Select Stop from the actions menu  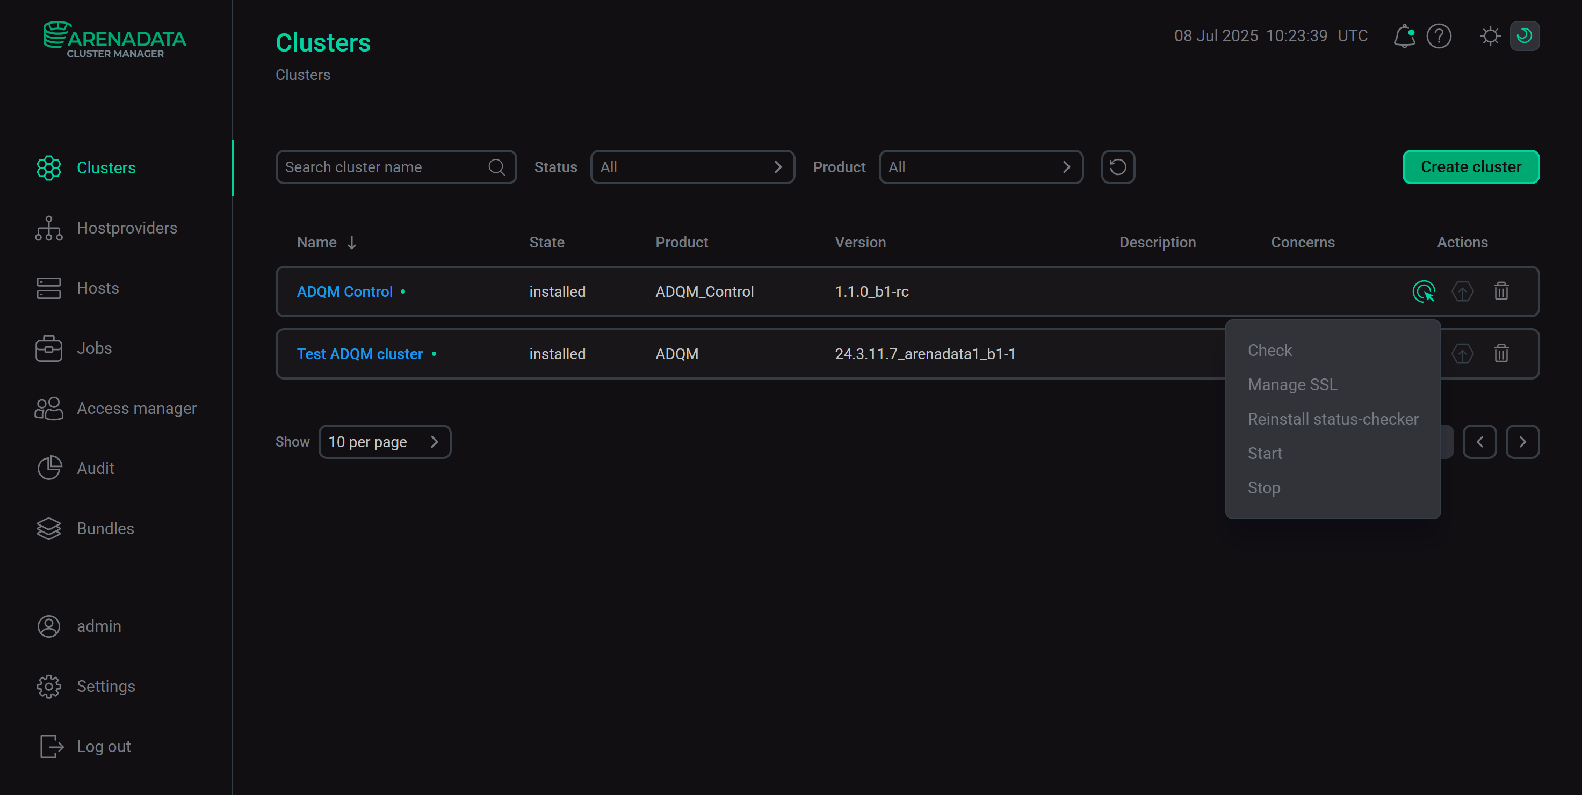1264,487
